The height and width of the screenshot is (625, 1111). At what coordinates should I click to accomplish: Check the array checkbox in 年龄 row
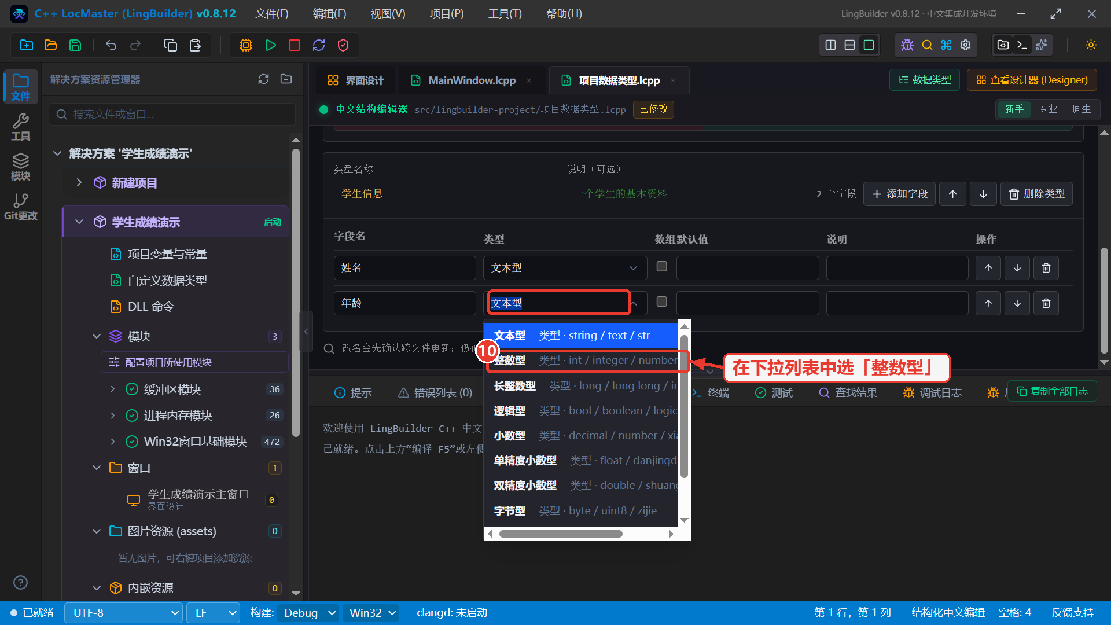[x=662, y=302]
